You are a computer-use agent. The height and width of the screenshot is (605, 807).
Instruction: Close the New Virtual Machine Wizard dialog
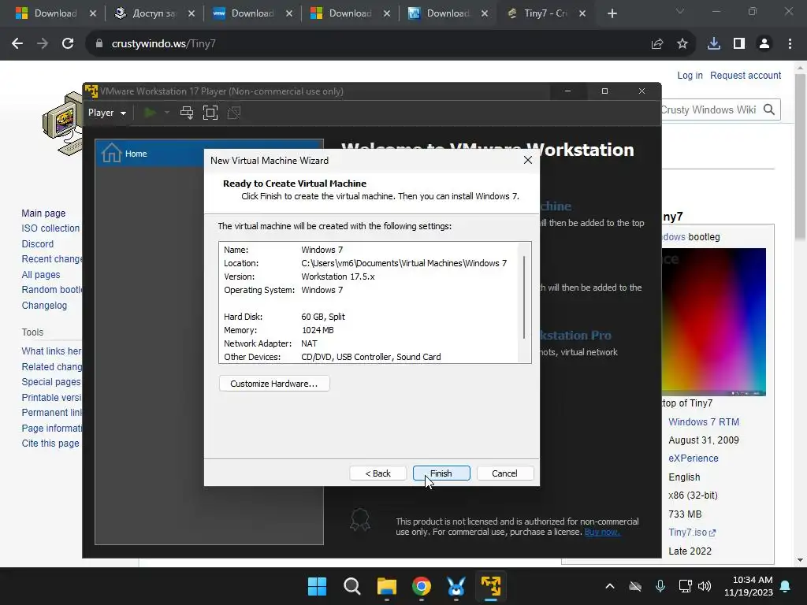527,161
